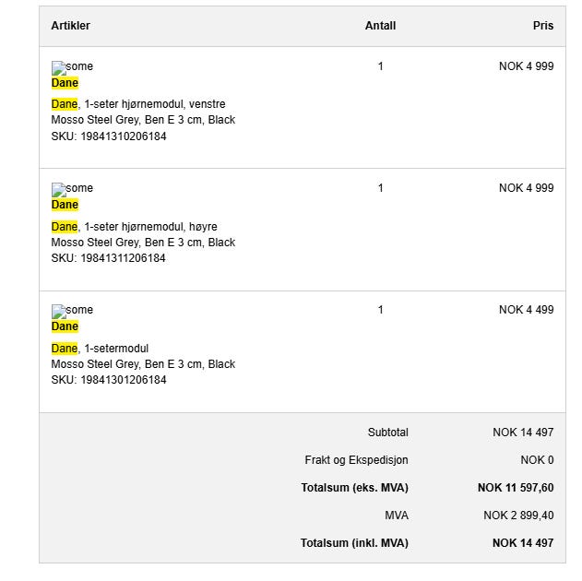
Task: Click the Frakt og Ekspedisjon label
Action: click(x=356, y=460)
